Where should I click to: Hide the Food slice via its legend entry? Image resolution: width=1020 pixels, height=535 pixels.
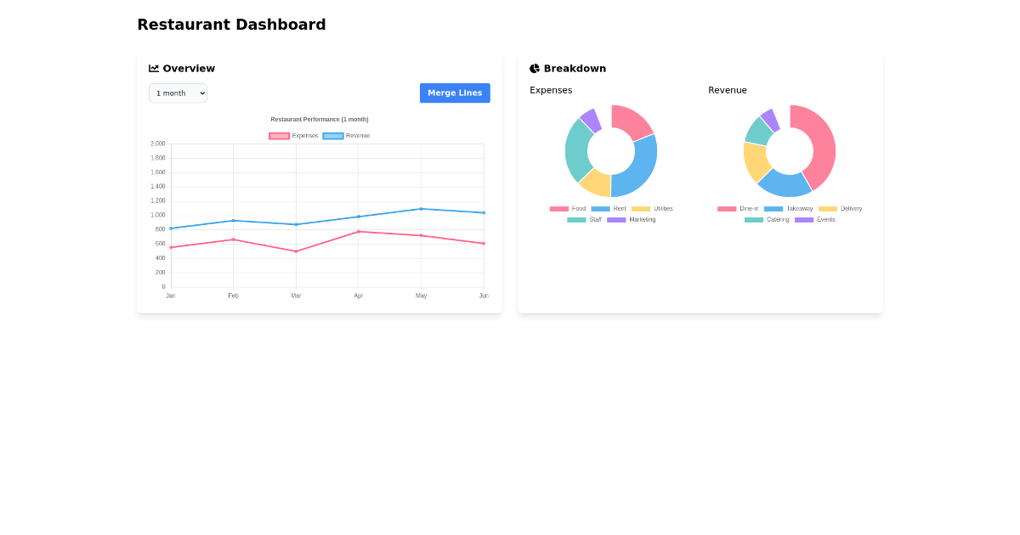568,208
